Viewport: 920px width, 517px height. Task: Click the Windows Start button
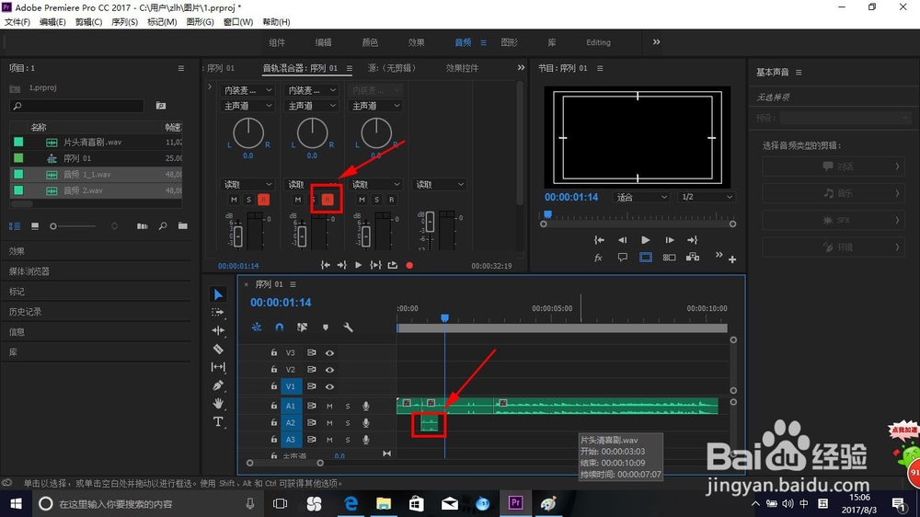coord(16,503)
